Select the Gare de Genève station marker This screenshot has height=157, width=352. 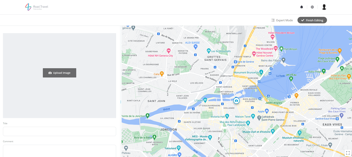point(235,62)
